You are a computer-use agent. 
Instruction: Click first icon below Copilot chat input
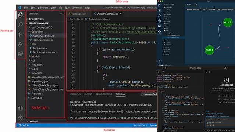click(x=207, y=125)
